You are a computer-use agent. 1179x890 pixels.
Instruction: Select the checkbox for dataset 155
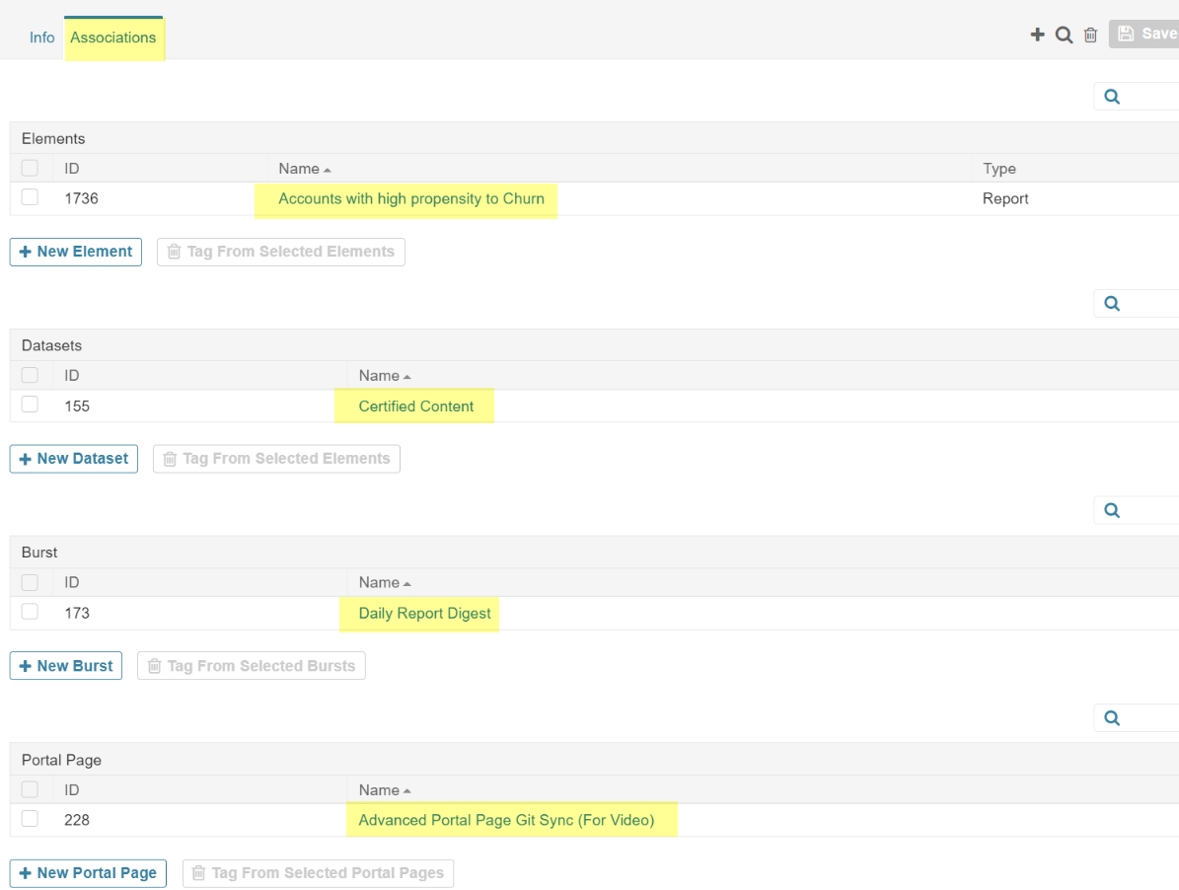(x=29, y=406)
